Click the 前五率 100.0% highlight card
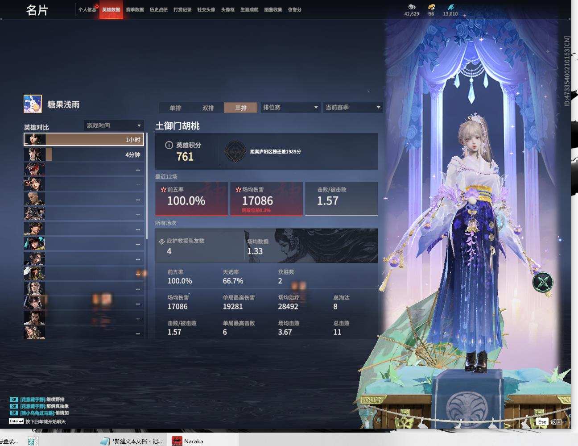 191,198
